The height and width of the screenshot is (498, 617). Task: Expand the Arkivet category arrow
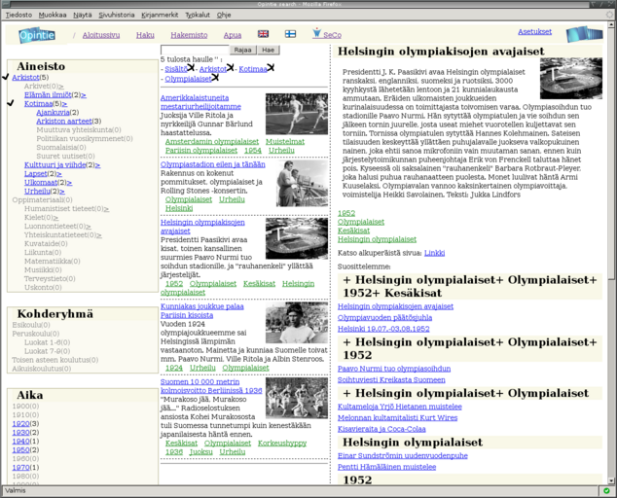tap(61, 87)
